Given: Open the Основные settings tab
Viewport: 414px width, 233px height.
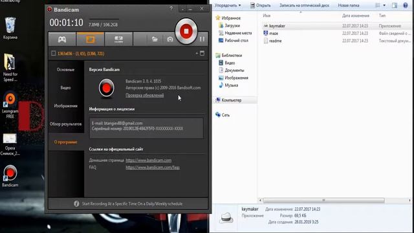Looking at the screenshot, I should point(65,70).
